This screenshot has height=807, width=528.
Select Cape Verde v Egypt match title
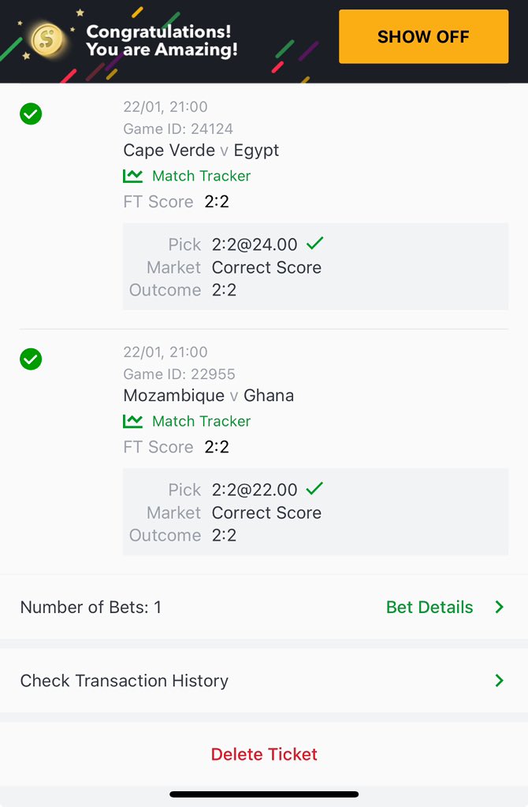click(201, 151)
